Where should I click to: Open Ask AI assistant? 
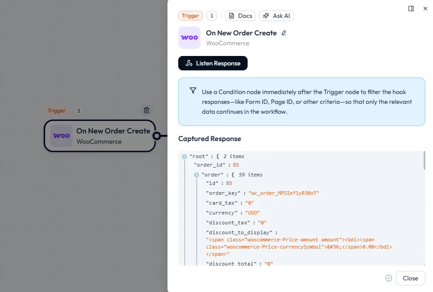[276, 16]
